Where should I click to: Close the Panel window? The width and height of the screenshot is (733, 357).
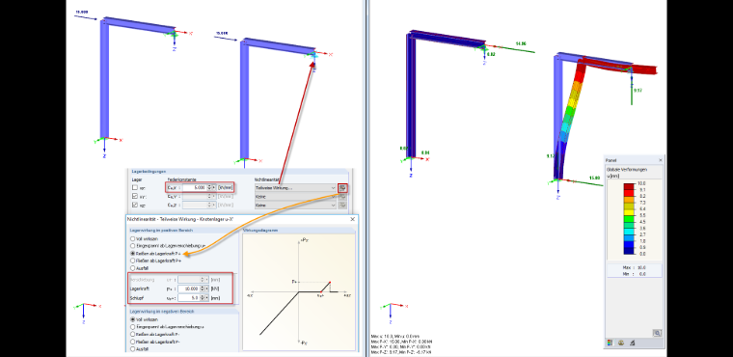click(x=660, y=160)
